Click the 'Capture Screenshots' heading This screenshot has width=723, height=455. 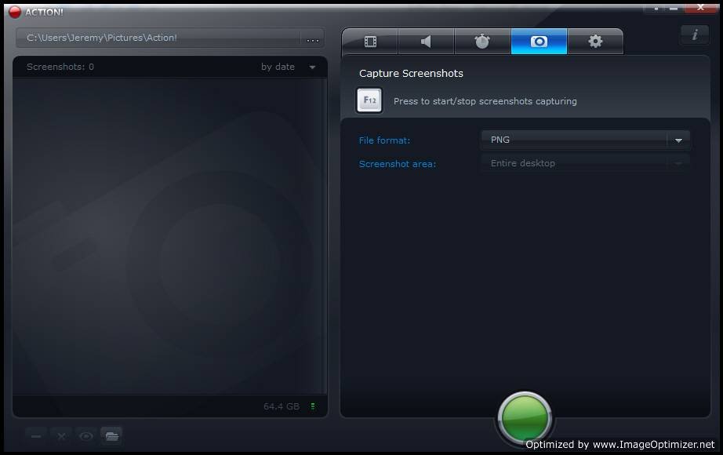pyautogui.click(x=411, y=74)
